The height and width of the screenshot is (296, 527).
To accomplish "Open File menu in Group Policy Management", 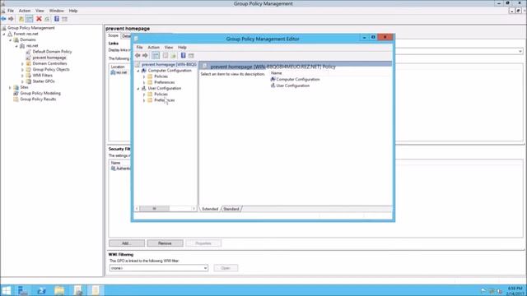I will tap(11, 11).
